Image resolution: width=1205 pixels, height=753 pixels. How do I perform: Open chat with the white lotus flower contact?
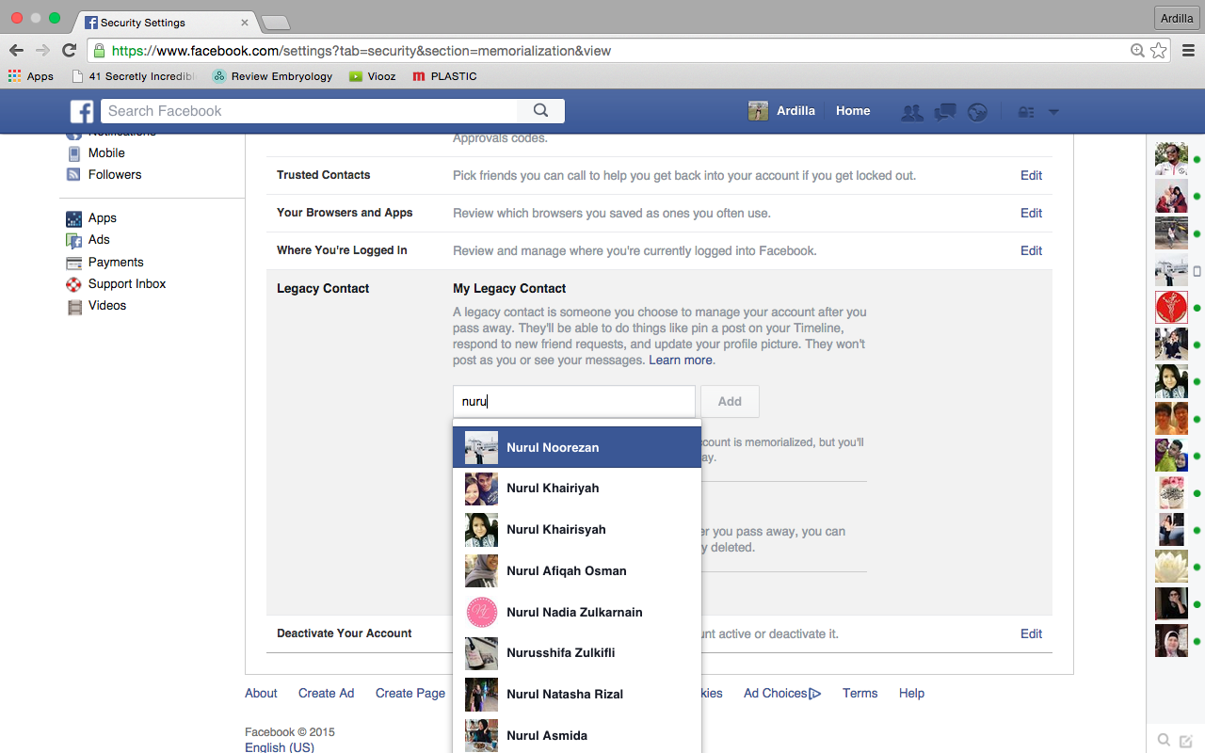tap(1171, 567)
